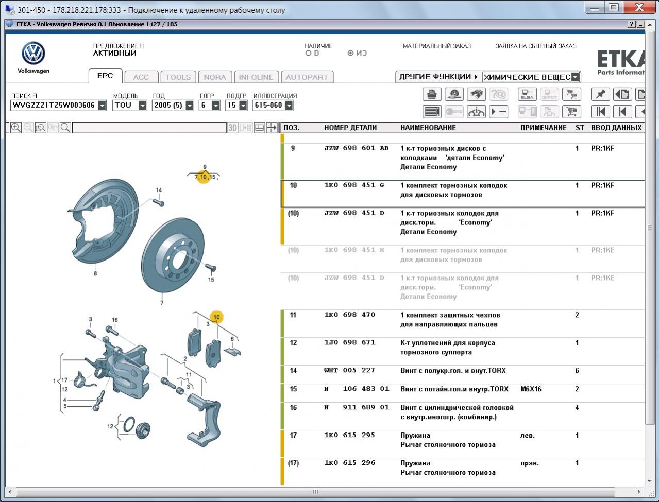The height and width of the screenshot is (502, 659).
Task: Click the printer icon in the toolbar
Action: click(x=432, y=94)
